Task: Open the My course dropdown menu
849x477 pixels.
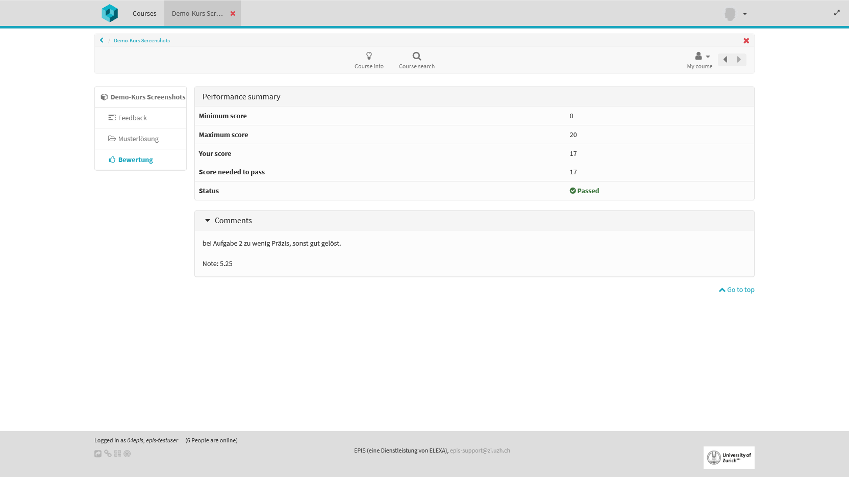Action: [700, 60]
